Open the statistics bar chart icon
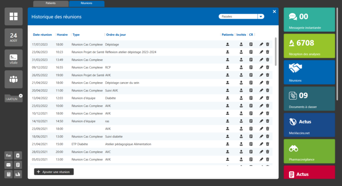The image size is (342, 186). pyautogui.click(x=18, y=174)
